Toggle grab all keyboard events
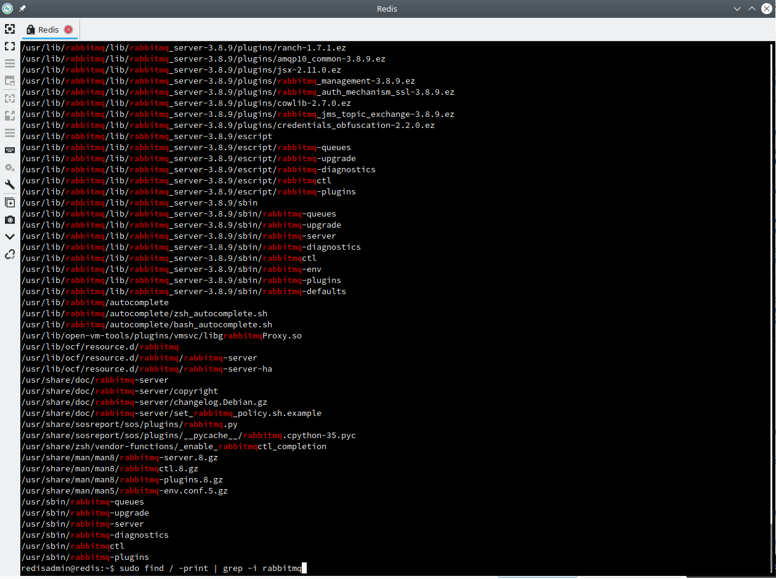776x579 pixels. coord(10,150)
